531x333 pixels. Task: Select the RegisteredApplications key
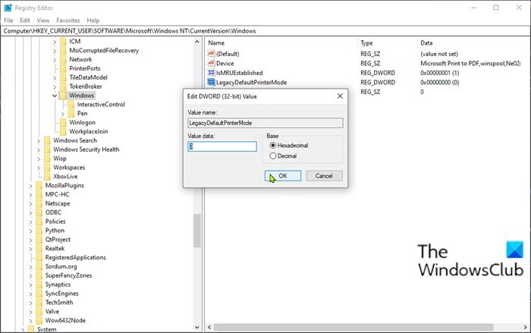tap(76, 257)
